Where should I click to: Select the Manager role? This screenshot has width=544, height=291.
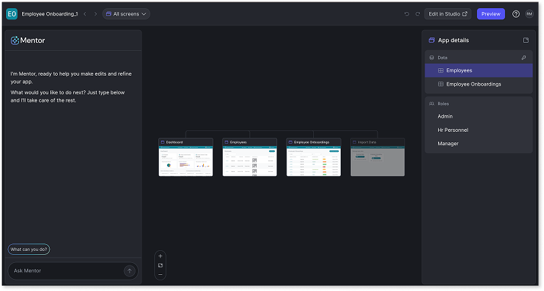click(447, 144)
